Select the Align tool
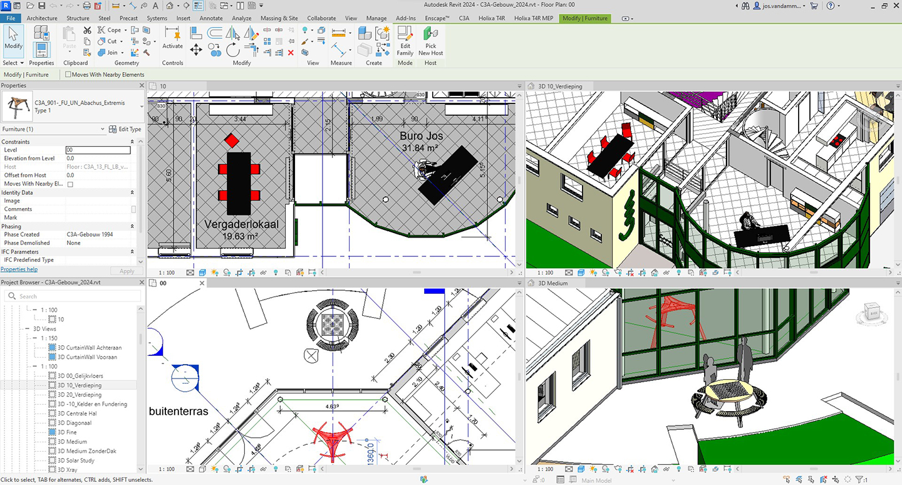 tap(196, 33)
